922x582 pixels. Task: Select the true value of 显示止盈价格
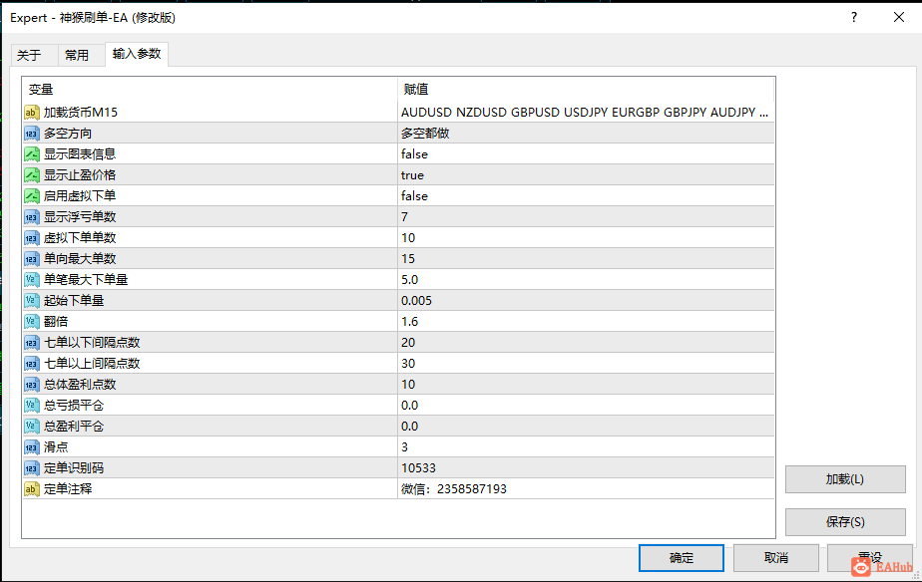(x=412, y=175)
